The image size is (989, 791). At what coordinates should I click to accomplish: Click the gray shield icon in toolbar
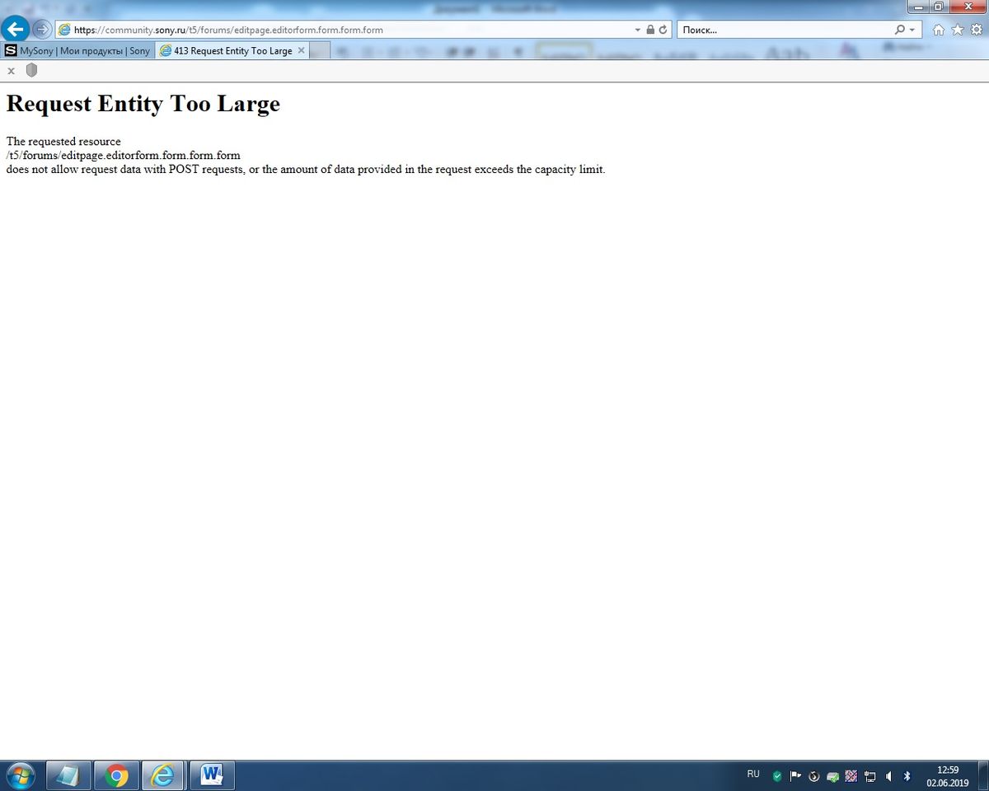point(32,71)
